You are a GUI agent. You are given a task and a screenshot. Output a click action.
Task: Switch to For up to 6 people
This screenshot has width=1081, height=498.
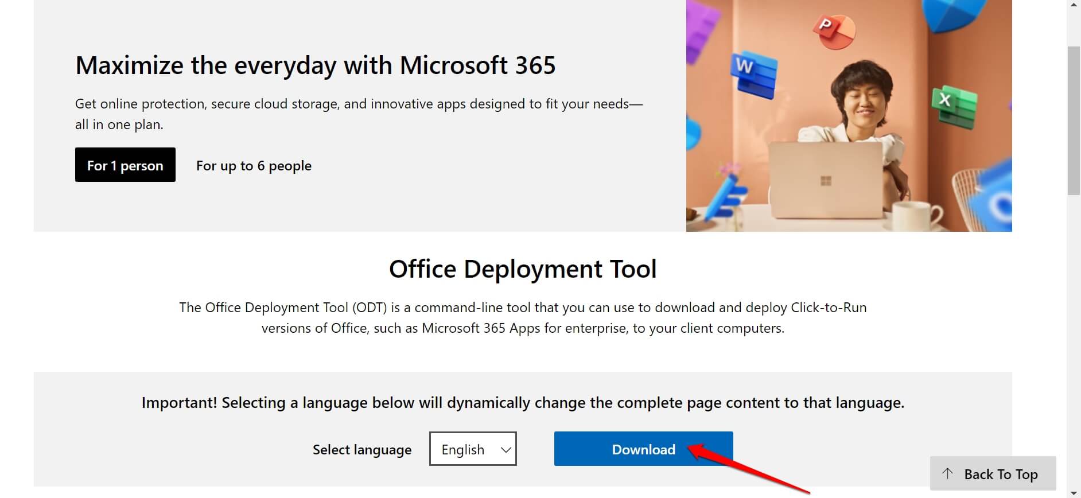click(x=254, y=166)
